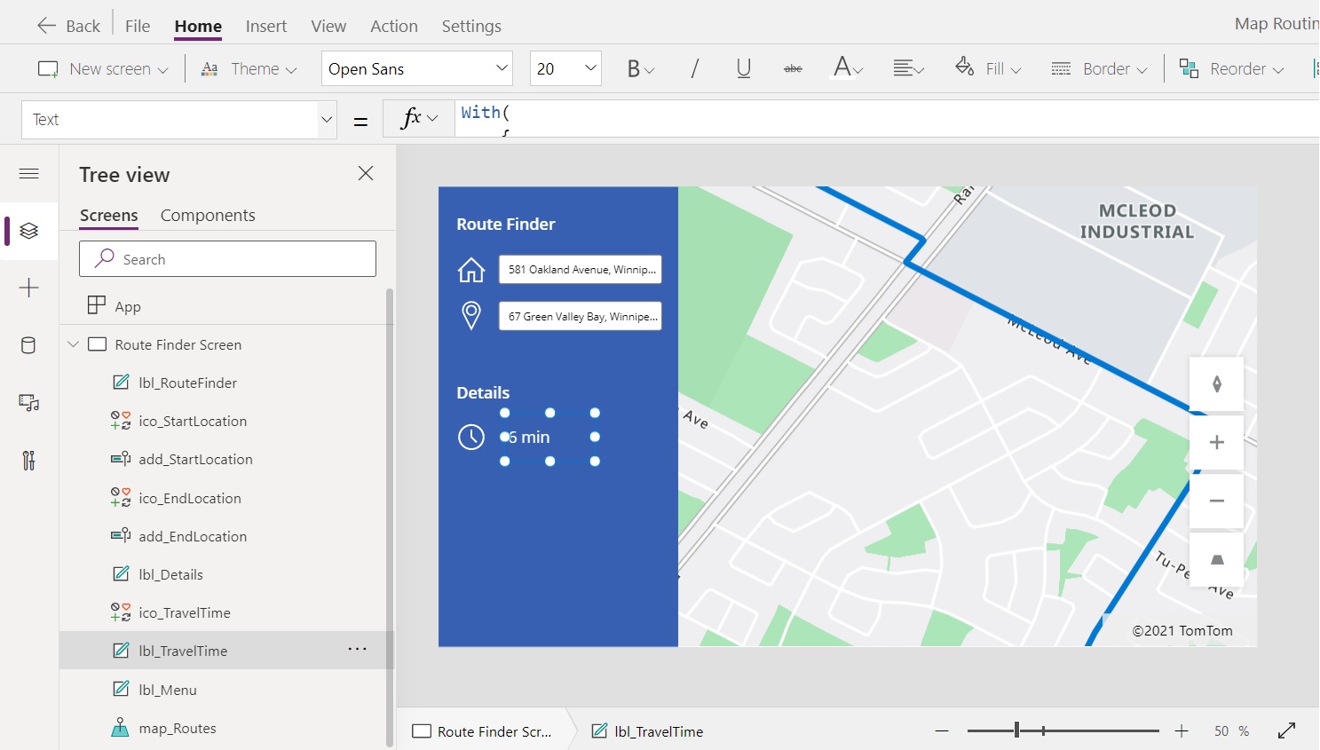Viewport: 1320px width, 750px height.
Task: Switch to the Components tab
Action: [208, 215]
